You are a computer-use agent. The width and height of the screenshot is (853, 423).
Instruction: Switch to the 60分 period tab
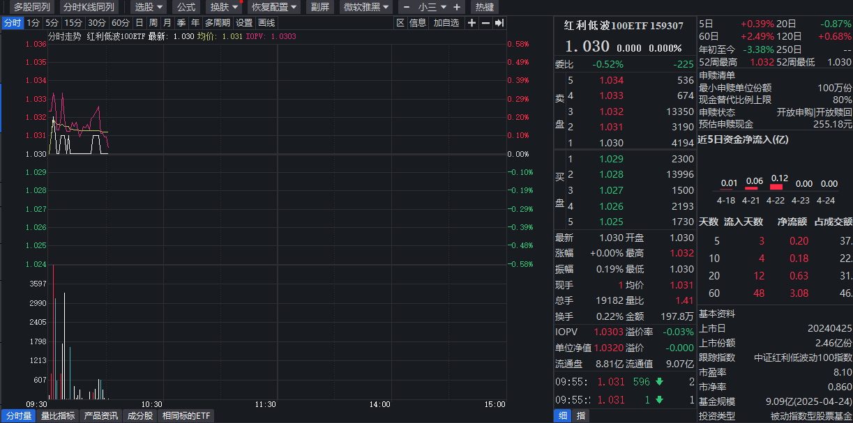[x=121, y=23]
